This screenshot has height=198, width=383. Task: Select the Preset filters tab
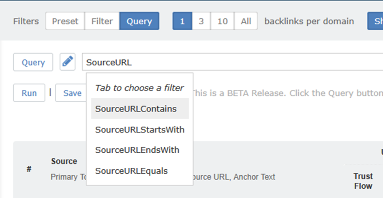click(65, 21)
